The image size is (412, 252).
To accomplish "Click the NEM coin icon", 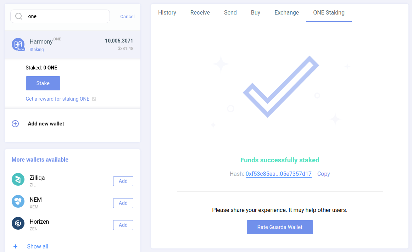I will click(18, 202).
